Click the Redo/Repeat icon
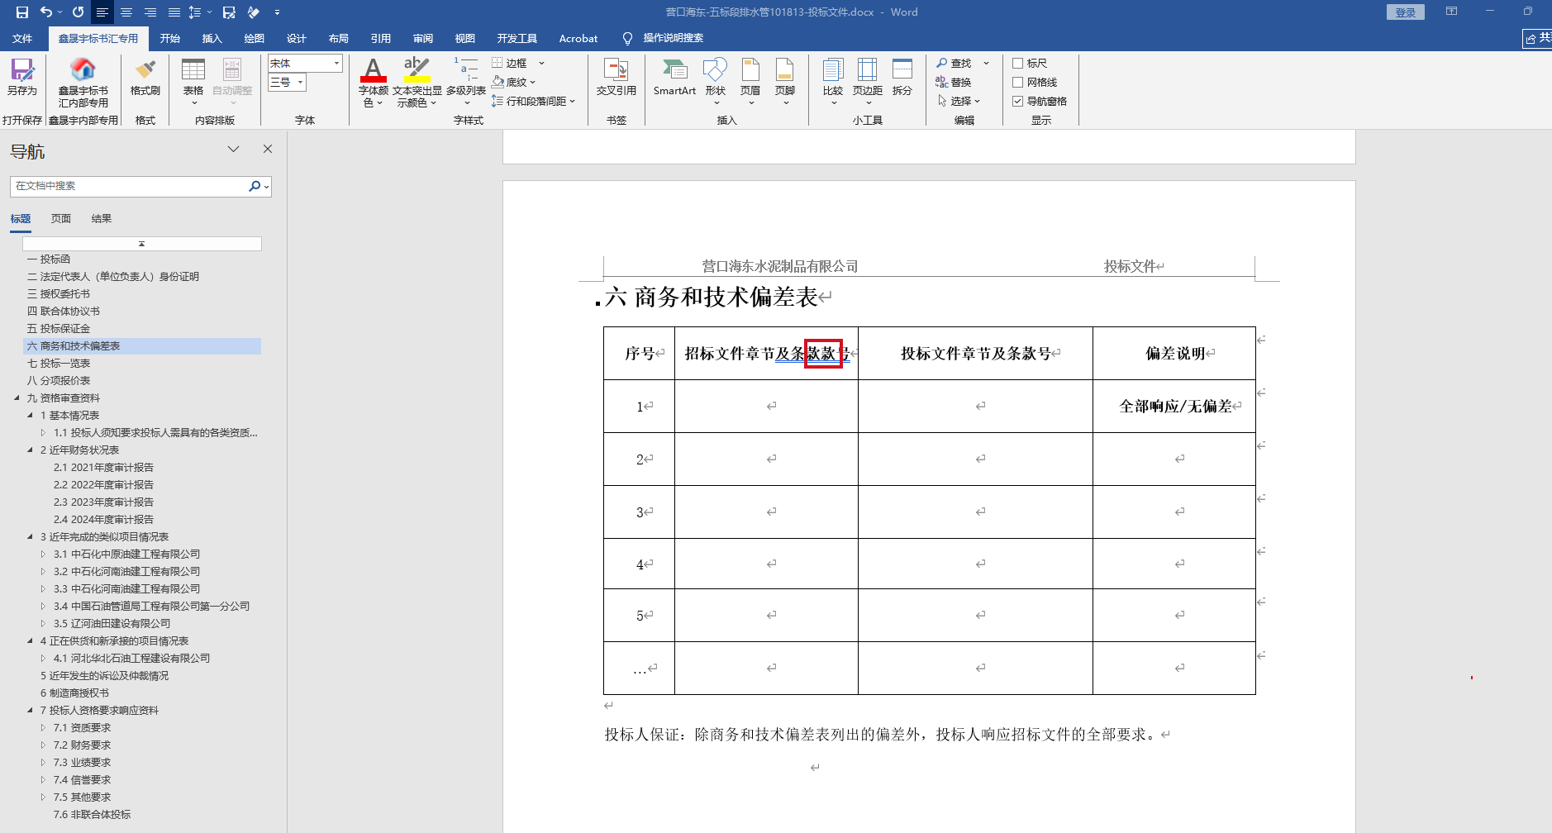Screen dimensions: 1552x833 tap(78, 12)
